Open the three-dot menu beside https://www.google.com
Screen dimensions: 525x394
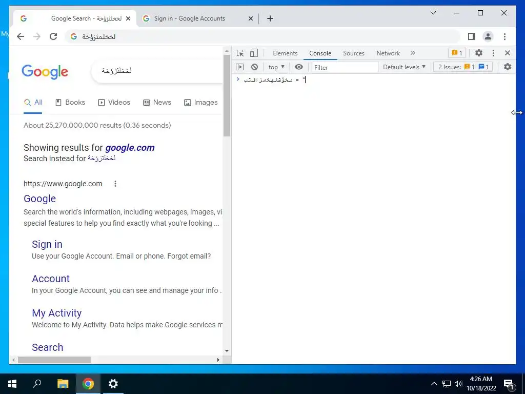click(115, 184)
